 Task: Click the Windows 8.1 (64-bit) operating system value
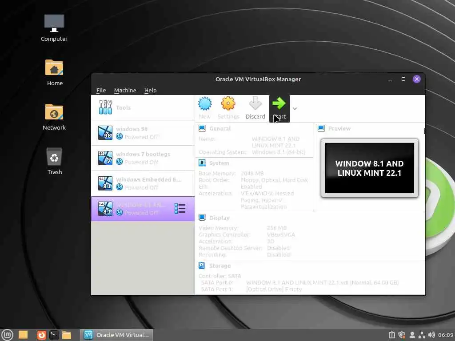pos(279,152)
